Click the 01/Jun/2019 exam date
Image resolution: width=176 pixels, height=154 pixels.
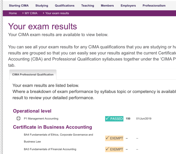(x=144, y=119)
